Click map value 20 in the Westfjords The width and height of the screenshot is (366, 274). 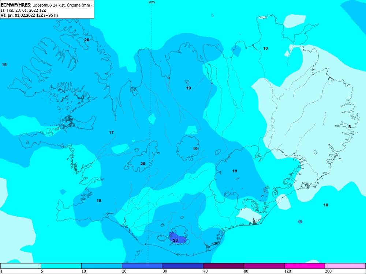point(87,40)
